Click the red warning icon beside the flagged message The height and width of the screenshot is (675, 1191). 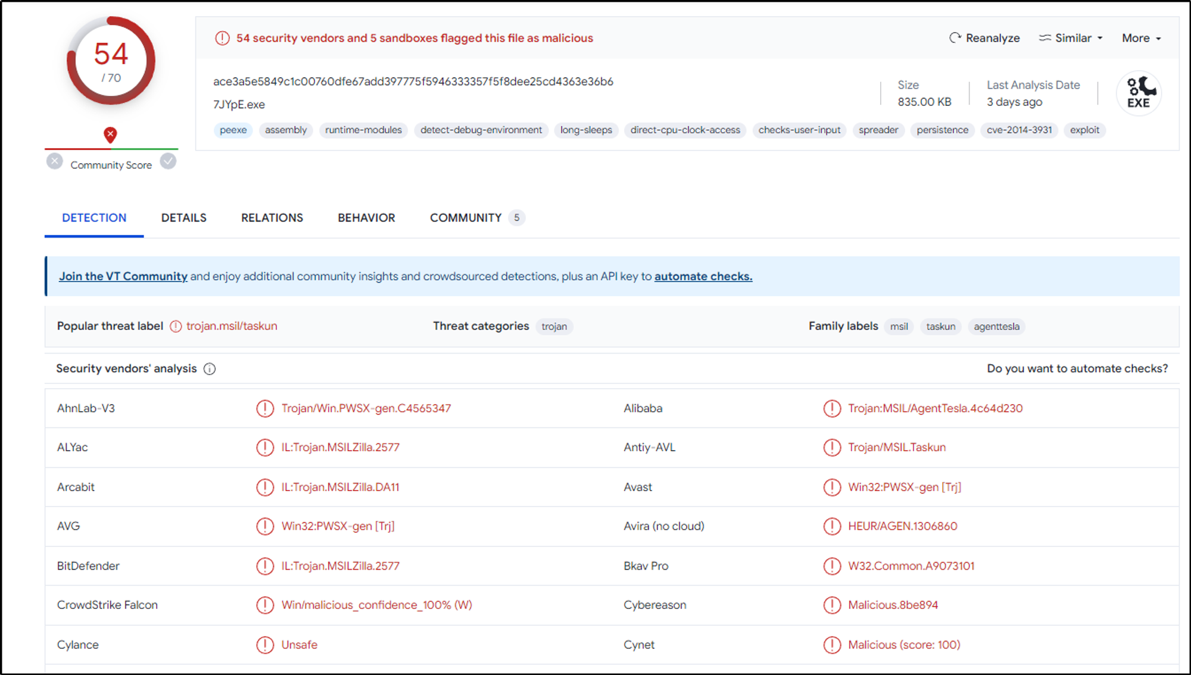click(x=222, y=37)
